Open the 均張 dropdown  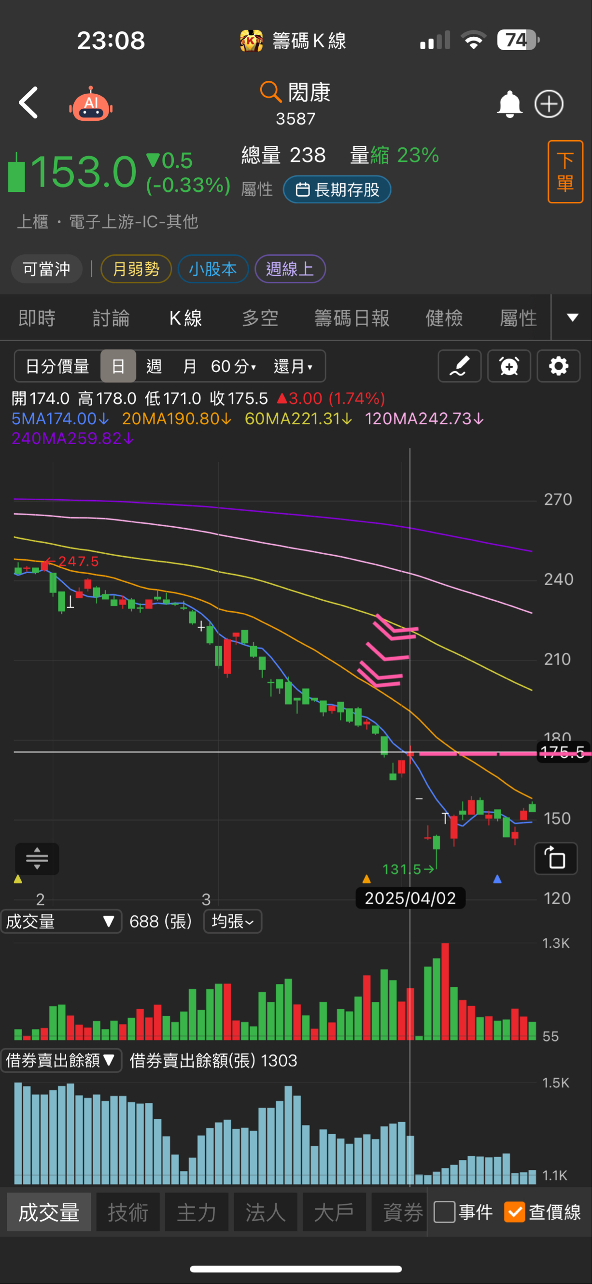click(x=233, y=922)
